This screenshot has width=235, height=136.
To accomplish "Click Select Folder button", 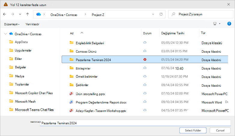I will pyautogui.click(x=193, y=131).
